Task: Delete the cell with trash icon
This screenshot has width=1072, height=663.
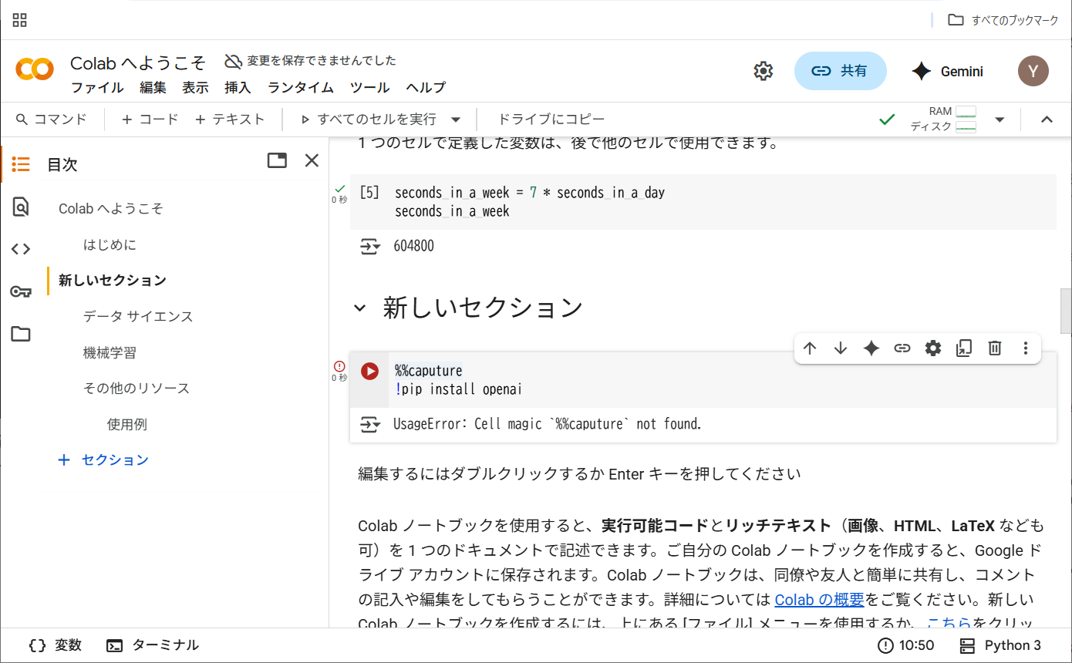Action: (995, 348)
